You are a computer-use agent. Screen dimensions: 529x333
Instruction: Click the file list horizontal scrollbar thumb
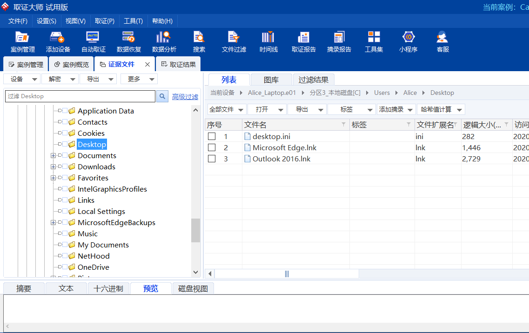287,273
